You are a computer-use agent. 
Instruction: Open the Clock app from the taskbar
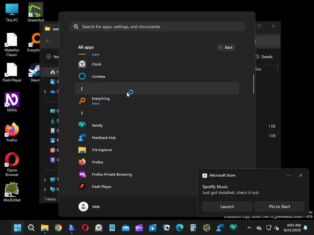98,228
